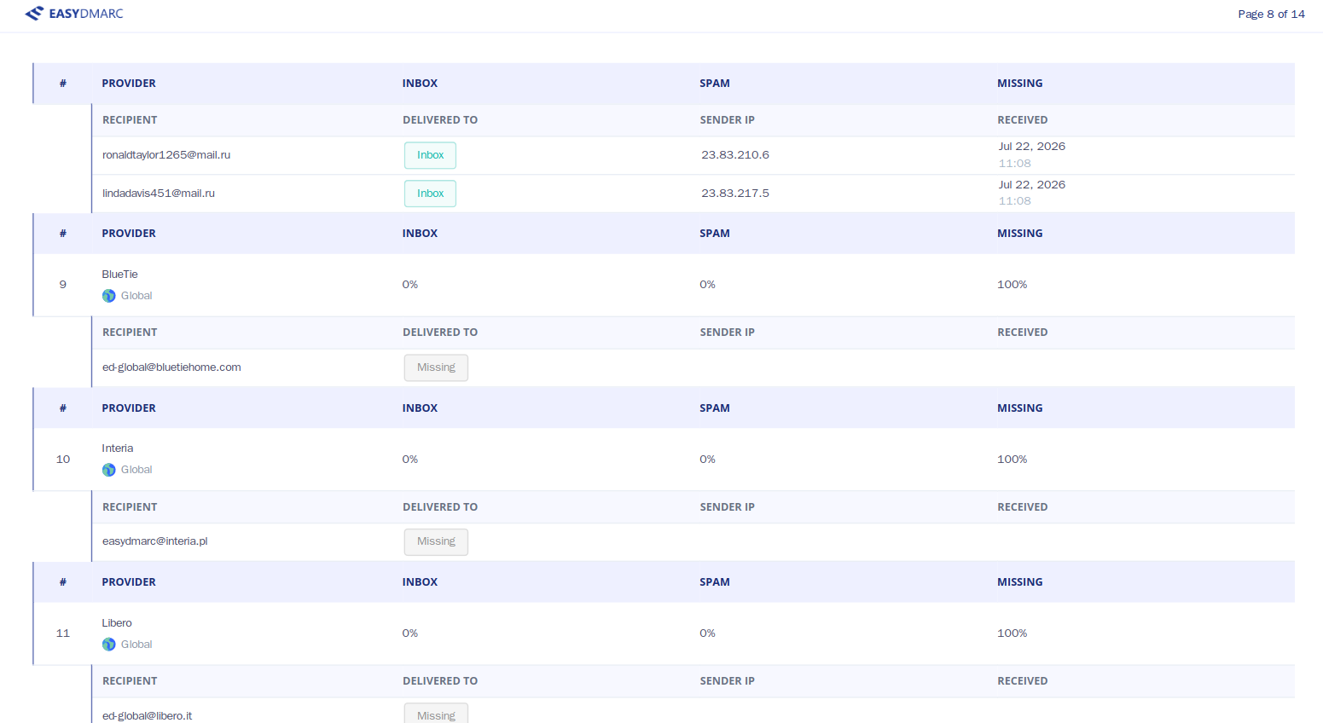Click received date for ronaldtaylor1265@mail.ru
1323x723 pixels.
(x=1032, y=147)
